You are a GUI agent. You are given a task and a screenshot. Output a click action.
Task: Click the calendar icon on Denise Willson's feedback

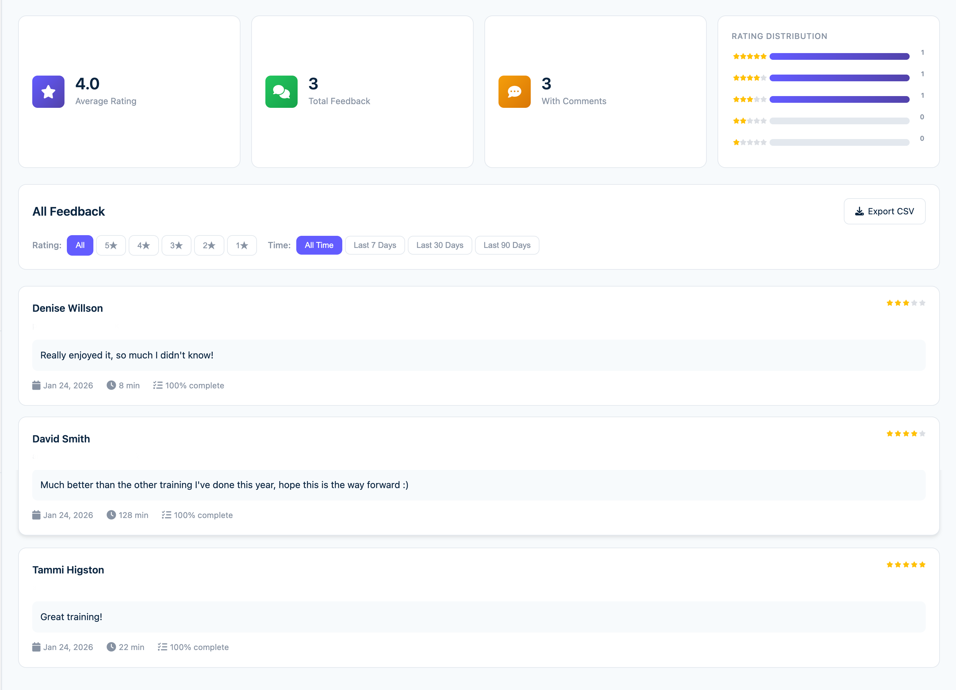click(36, 385)
